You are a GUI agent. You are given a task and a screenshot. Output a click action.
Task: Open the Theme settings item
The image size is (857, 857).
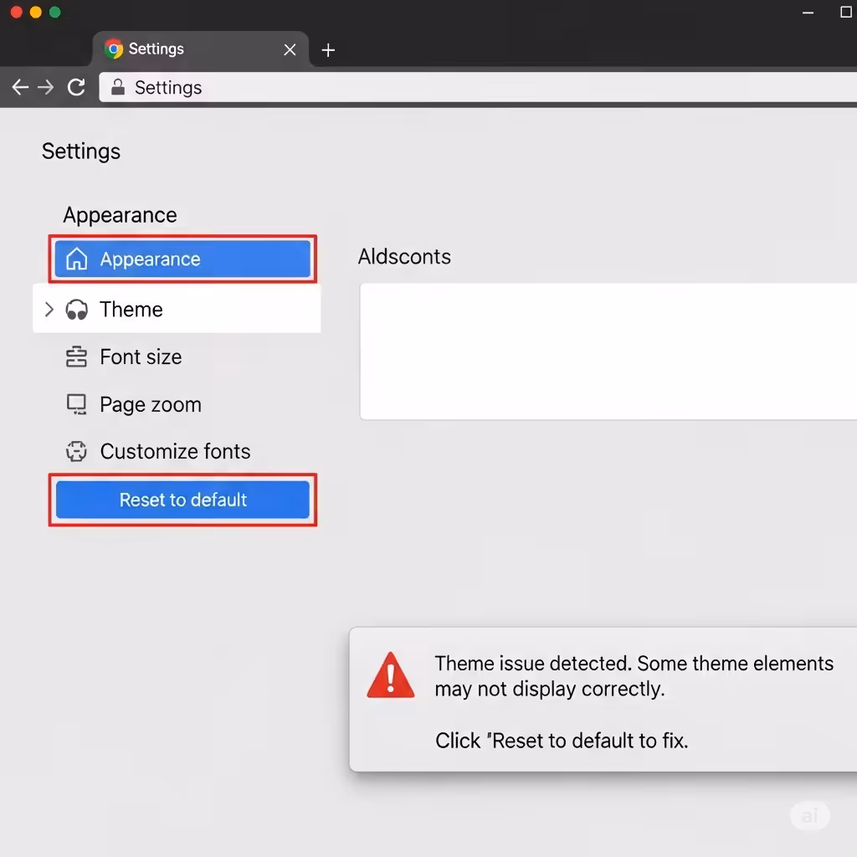coord(177,310)
